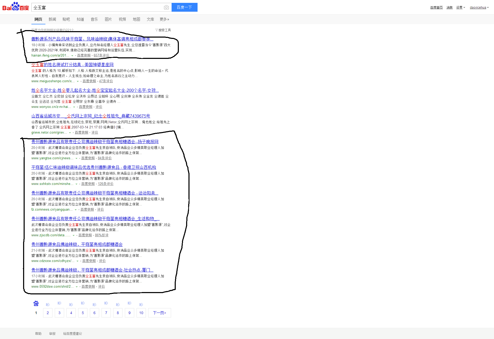Open 657条评价 reviews link
The height and width of the screenshot is (339, 494).
pyautogui.click(x=101, y=56)
